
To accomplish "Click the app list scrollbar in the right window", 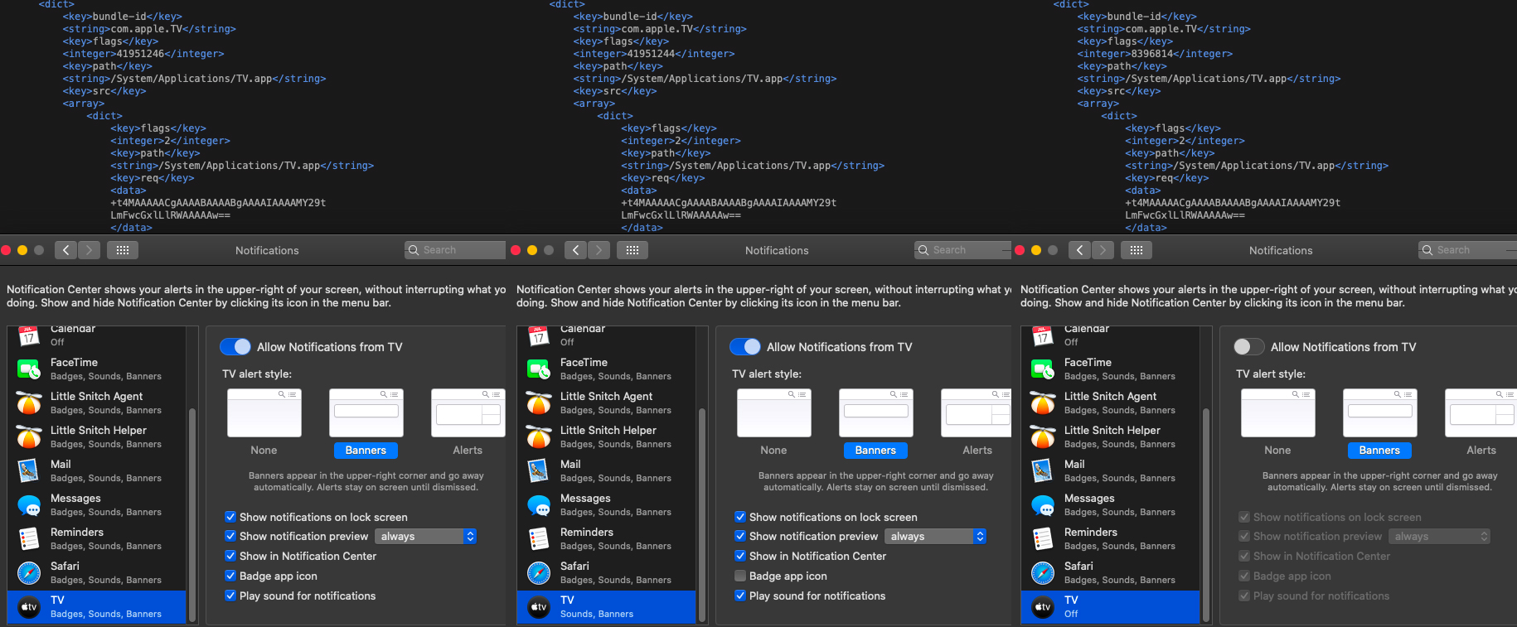I will [1206, 514].
